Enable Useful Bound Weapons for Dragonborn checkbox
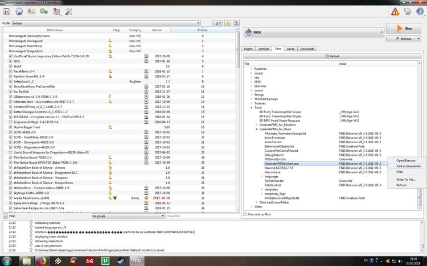 (x=10, y=152)
